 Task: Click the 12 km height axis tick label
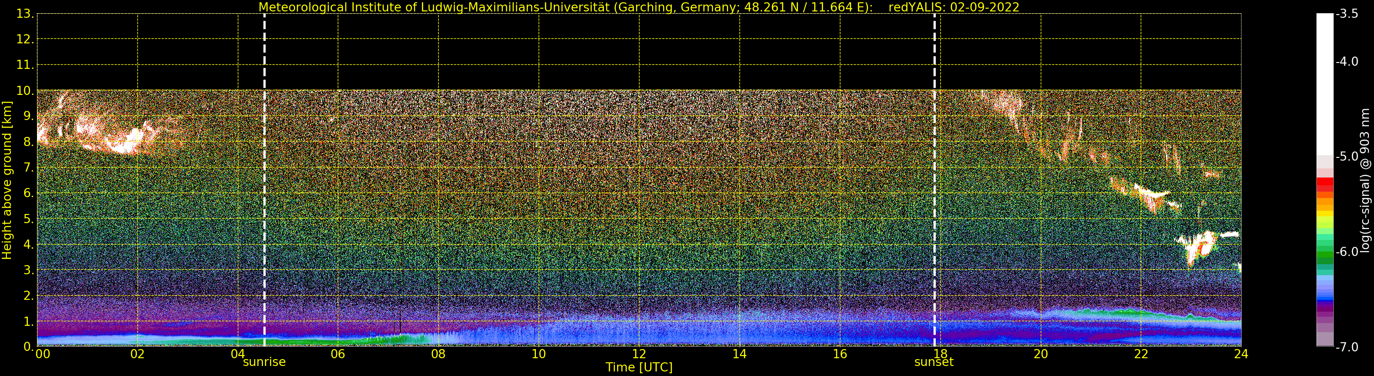pos(25,39)
